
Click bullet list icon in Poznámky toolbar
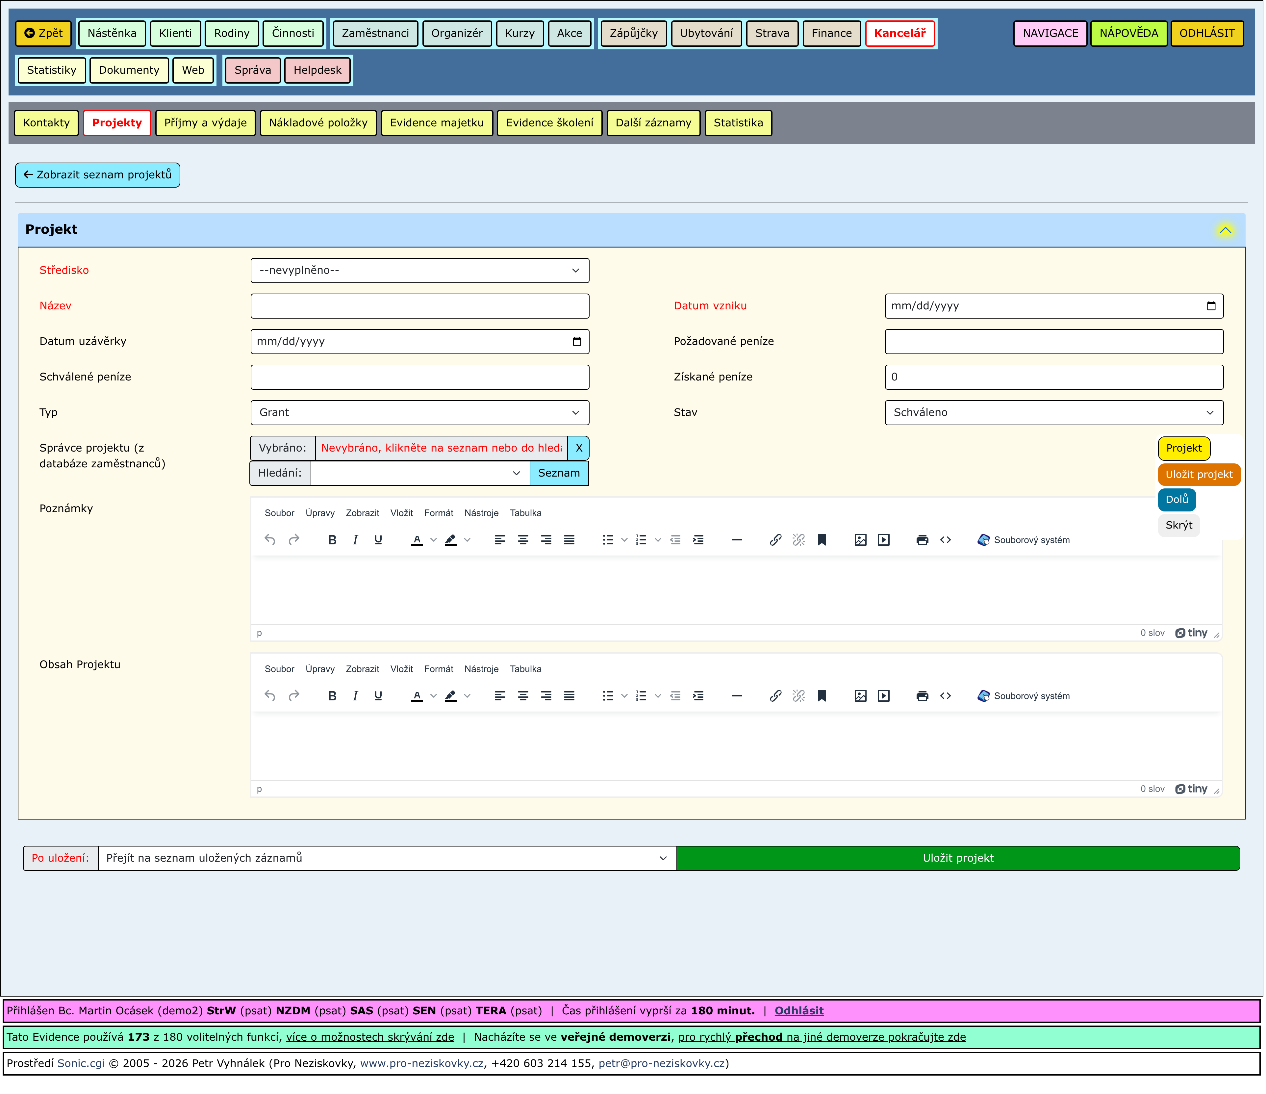pyautogui.click(x=607, y=540)
